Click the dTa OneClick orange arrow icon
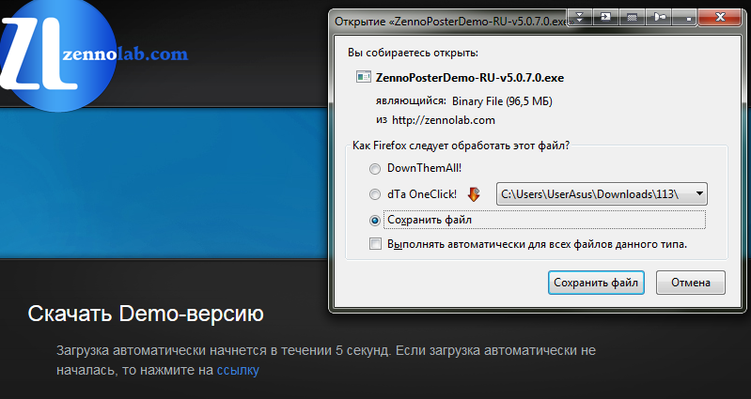The image size is (751, 399). 474,194
